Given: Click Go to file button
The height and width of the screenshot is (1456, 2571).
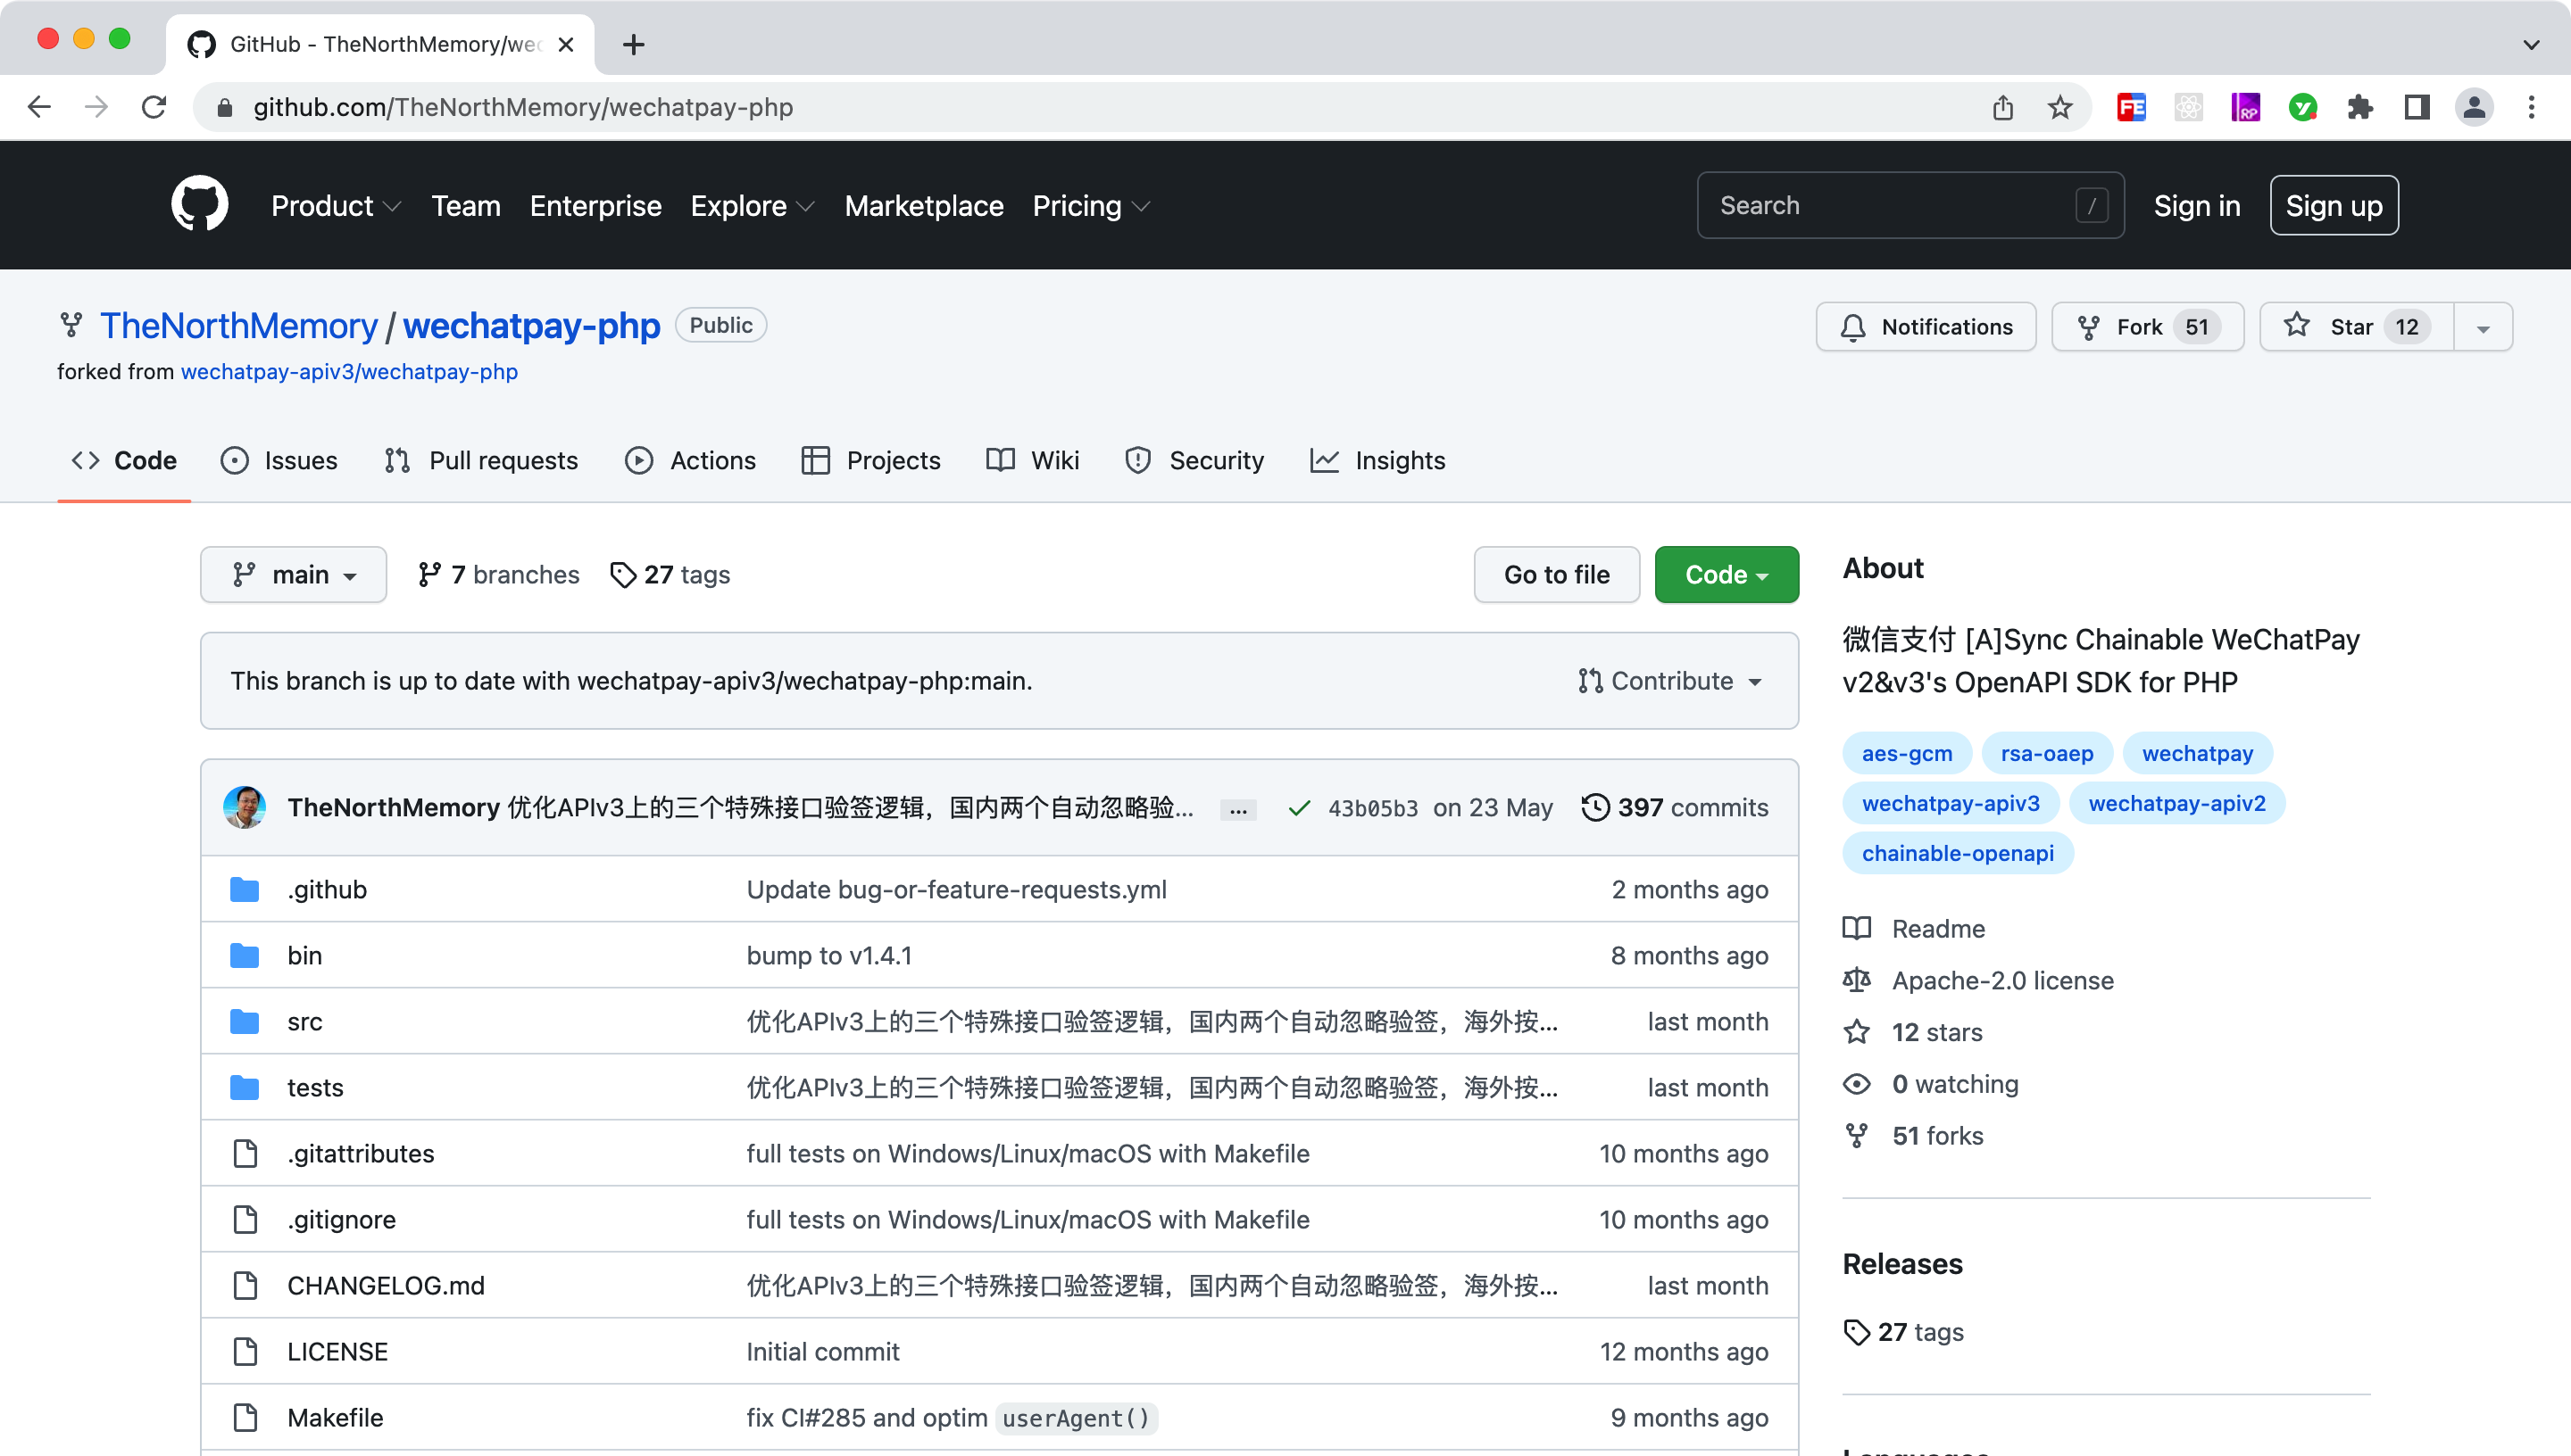Looking at the screenshot, I should (1556, 575).
